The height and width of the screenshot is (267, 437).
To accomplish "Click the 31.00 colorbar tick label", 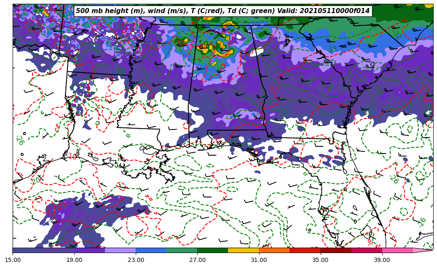I will [259, 260].
